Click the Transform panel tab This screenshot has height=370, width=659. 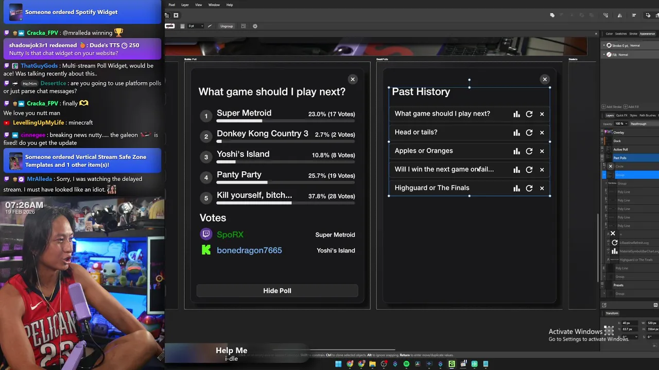click(612, 313)
